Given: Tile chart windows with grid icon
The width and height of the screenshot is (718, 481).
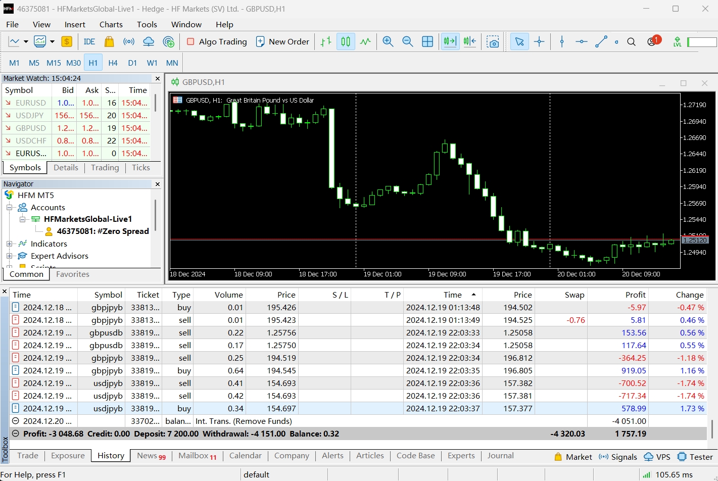Looking at the screenshot, I should (x=427, y=42).
